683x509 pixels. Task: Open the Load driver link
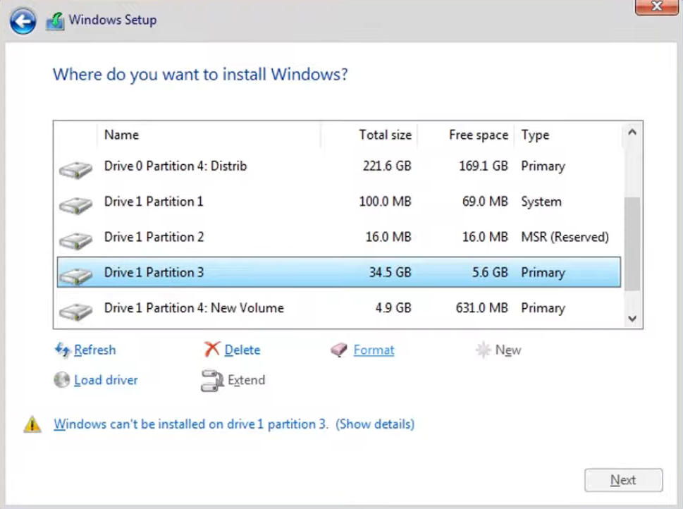coord(106,380)
